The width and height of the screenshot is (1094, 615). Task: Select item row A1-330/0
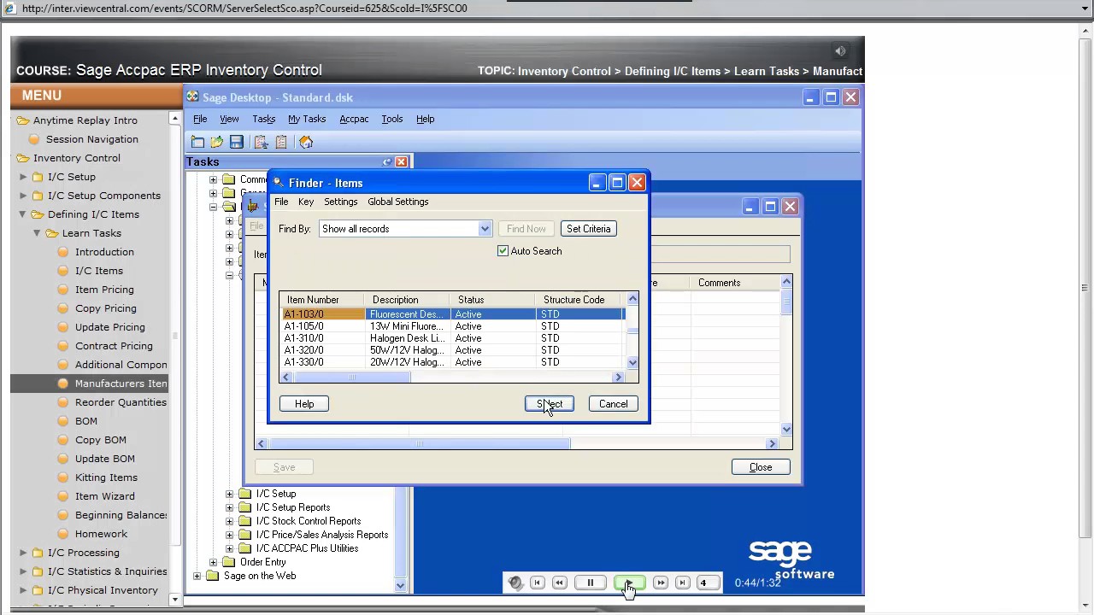pyautogui.click(x=453, y=362)
